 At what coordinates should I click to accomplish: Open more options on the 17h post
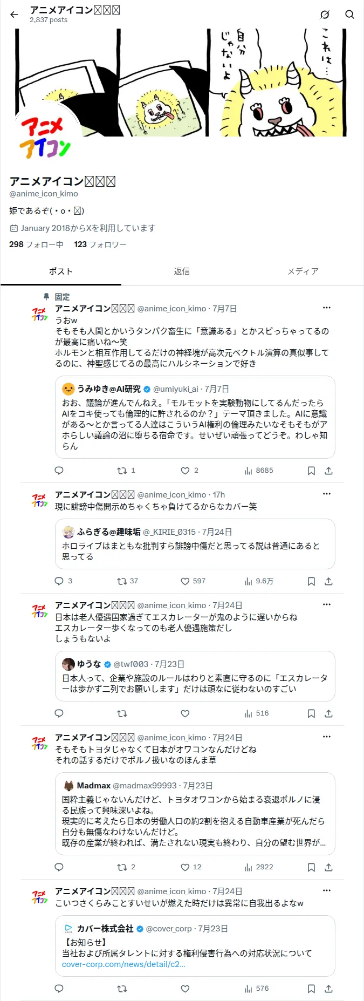pos(327,494)
